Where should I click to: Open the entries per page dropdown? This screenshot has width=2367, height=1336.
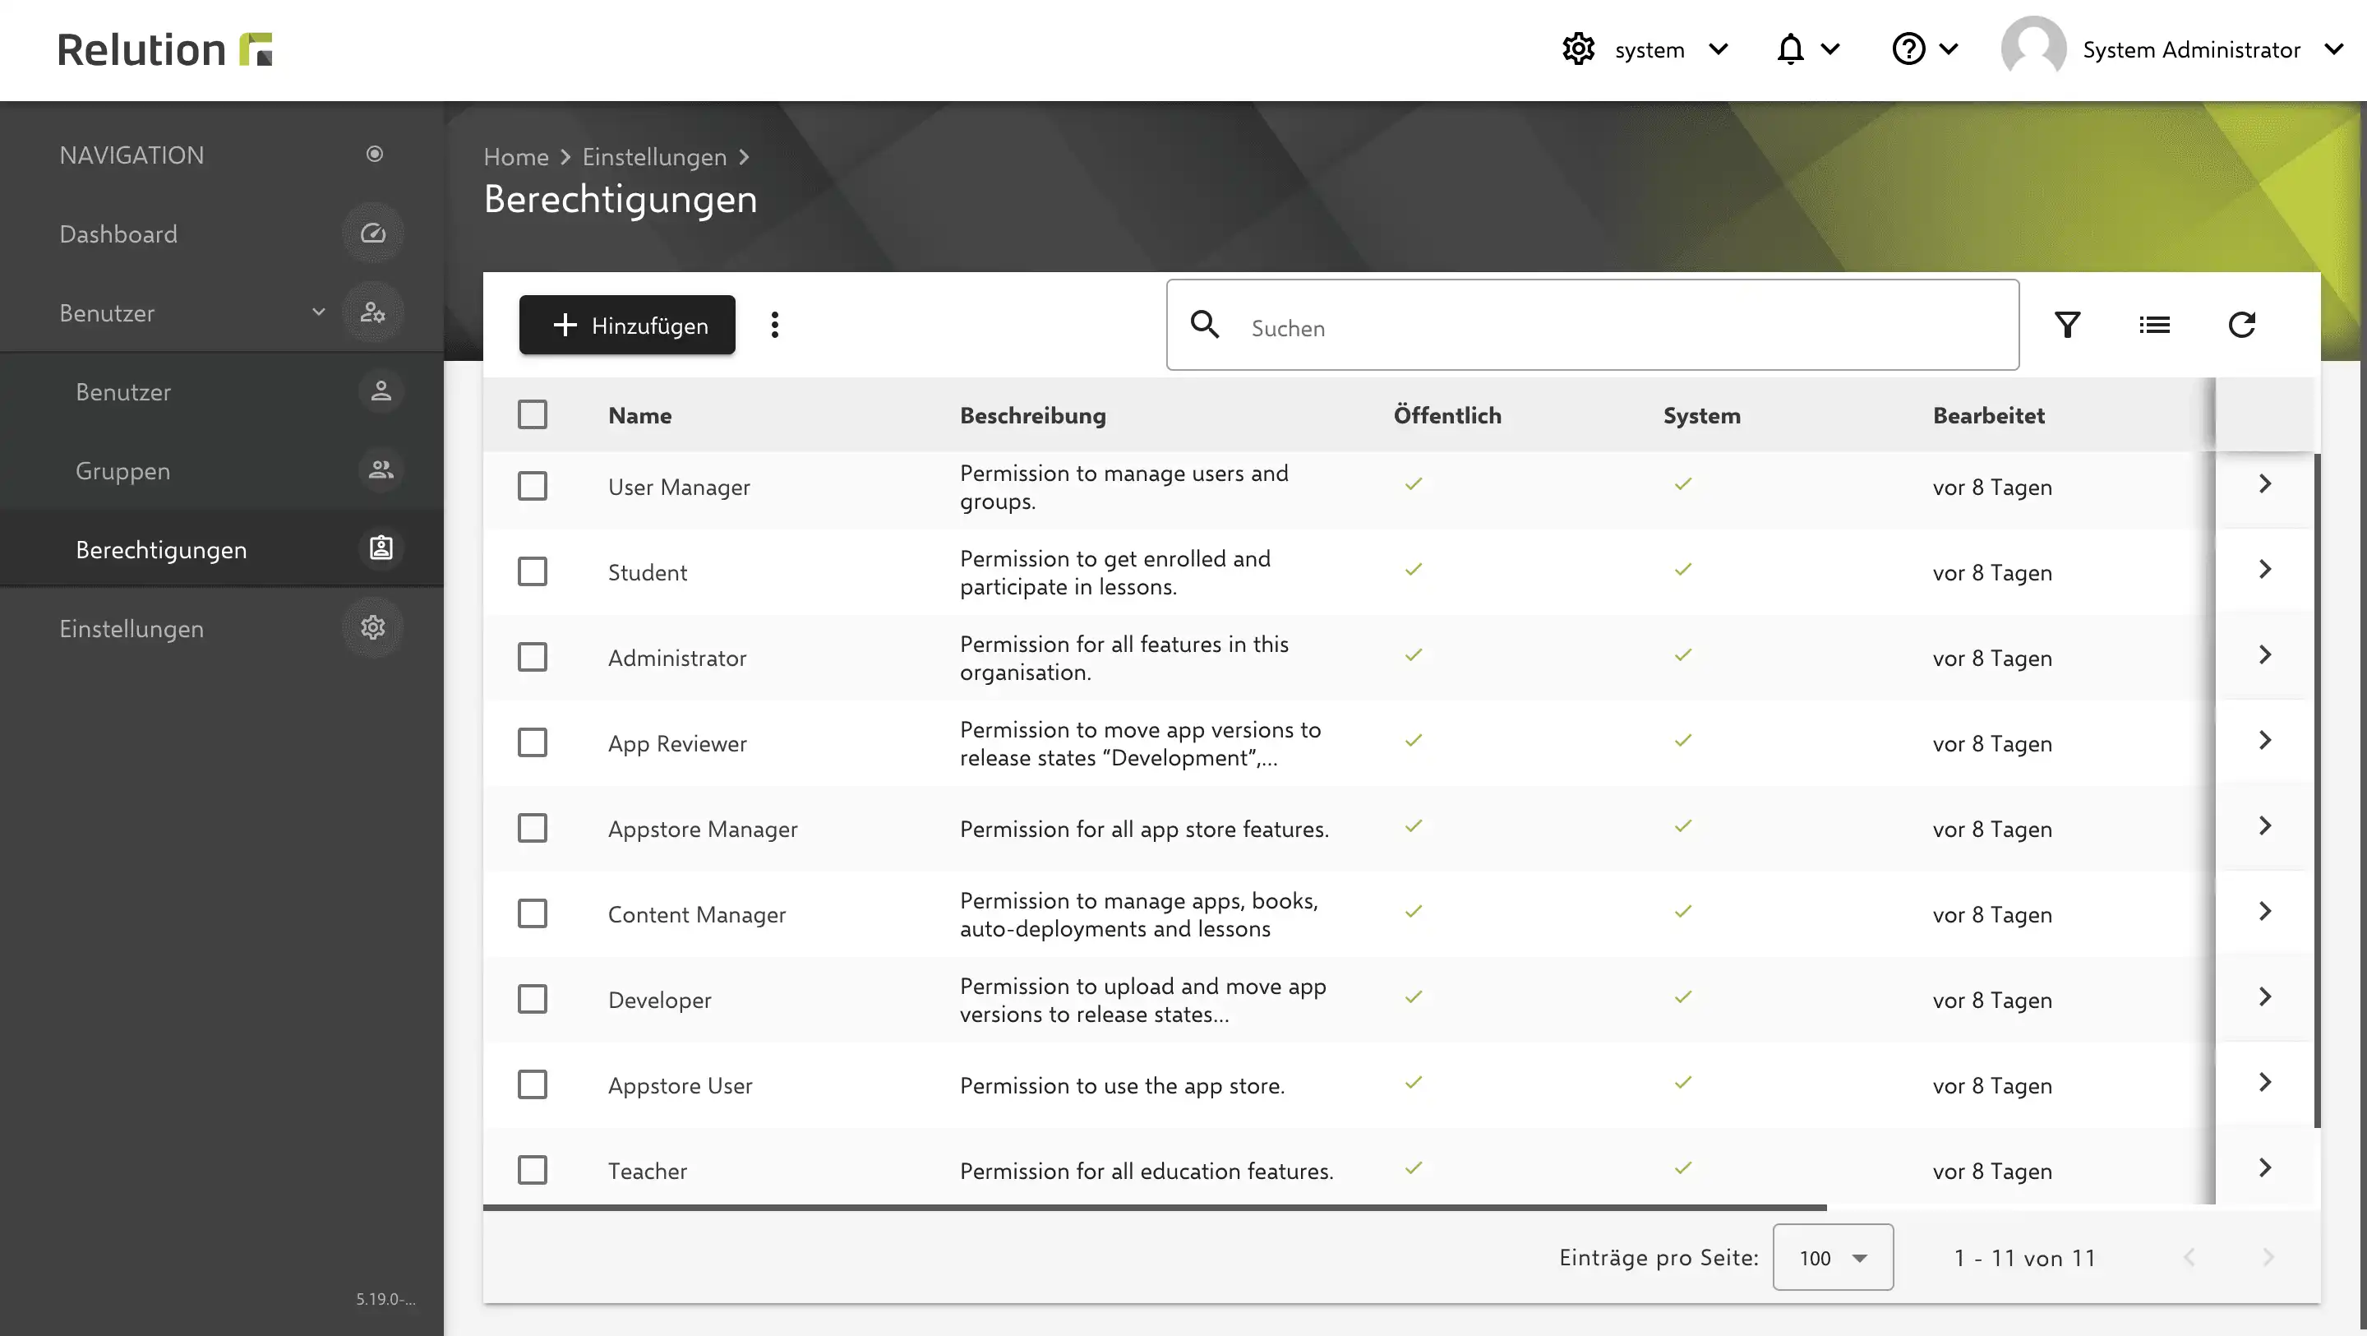tap(1832, 1257)
